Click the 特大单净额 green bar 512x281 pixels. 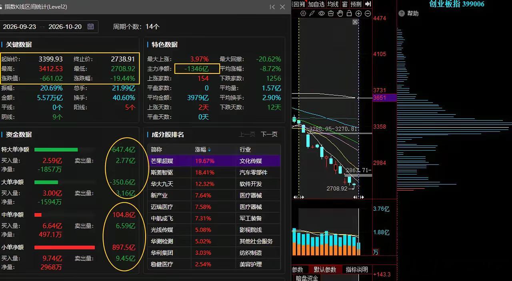(x=56, y=150)
